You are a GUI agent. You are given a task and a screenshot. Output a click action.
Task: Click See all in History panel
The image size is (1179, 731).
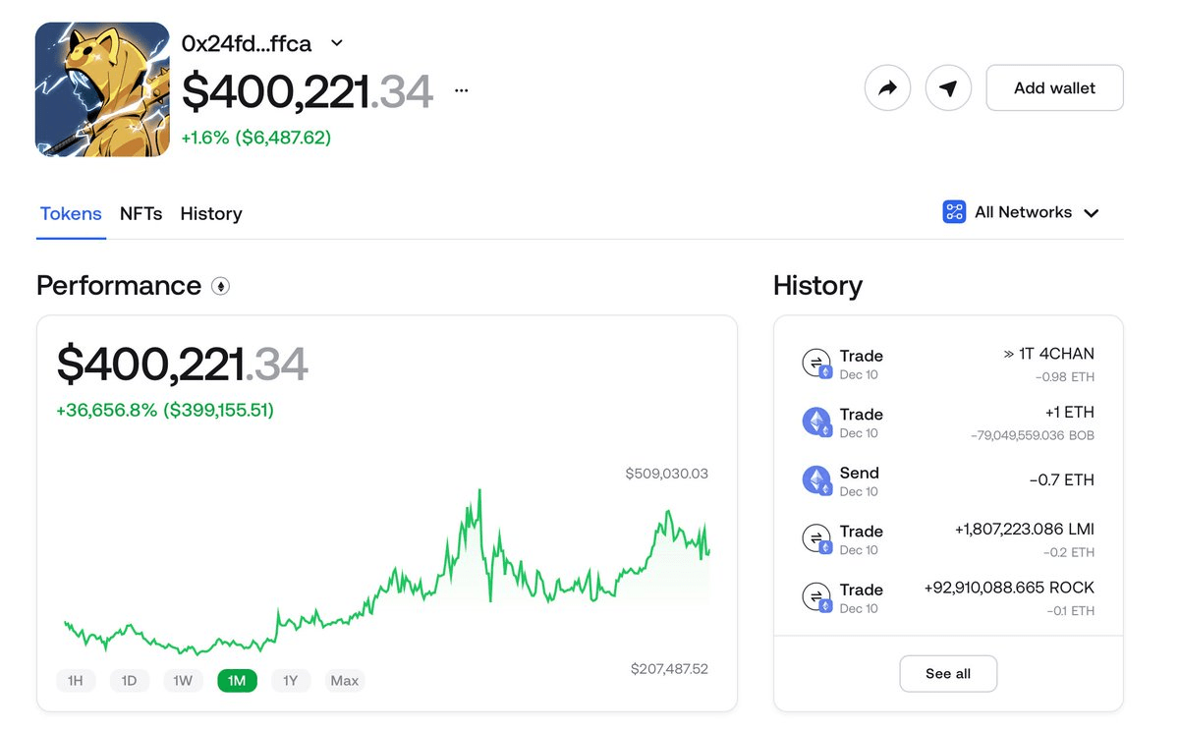click(948, 674)
